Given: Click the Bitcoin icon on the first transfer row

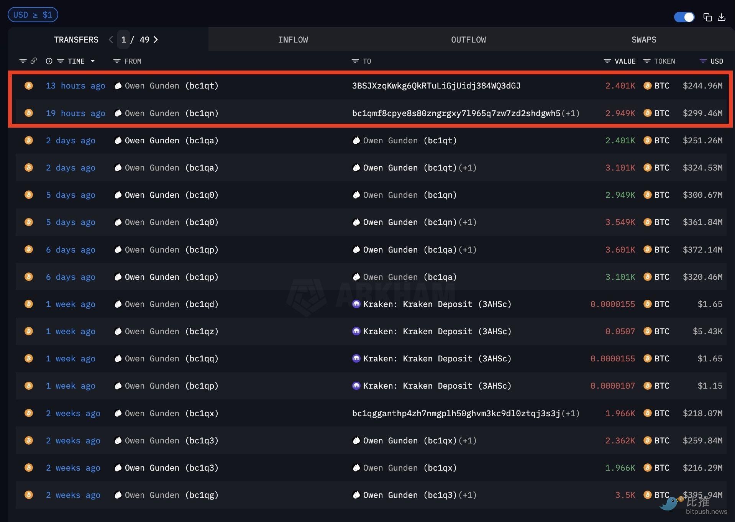Looking at the screenshot, I should 29,85.
